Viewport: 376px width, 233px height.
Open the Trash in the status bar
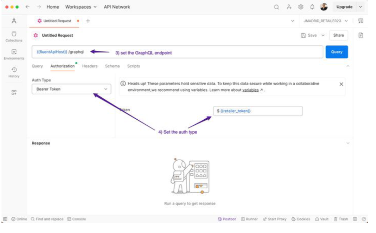pos(341,219)
